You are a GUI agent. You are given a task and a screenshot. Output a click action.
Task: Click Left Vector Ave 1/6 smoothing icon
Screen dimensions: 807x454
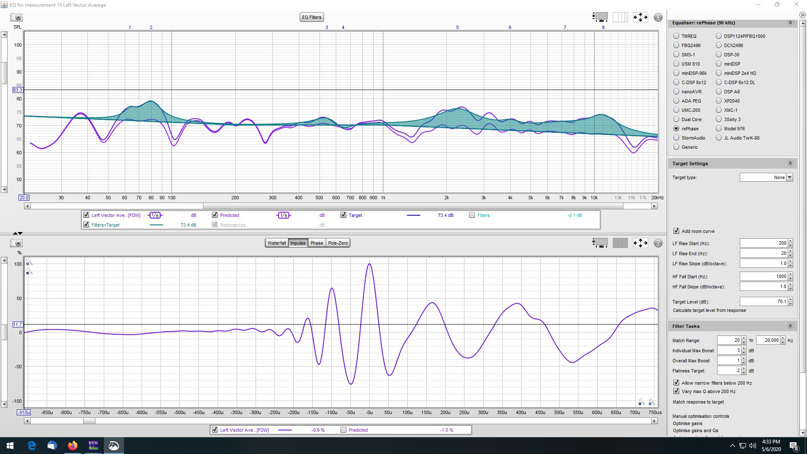click(155, 215)
